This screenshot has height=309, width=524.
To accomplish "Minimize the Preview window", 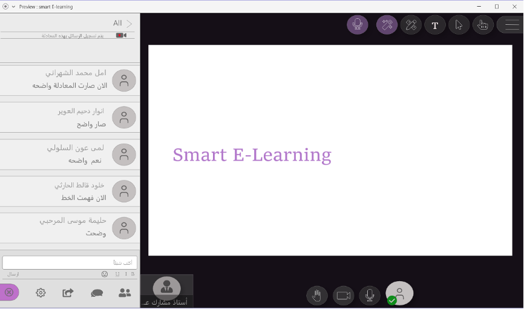I will point(479,6).
